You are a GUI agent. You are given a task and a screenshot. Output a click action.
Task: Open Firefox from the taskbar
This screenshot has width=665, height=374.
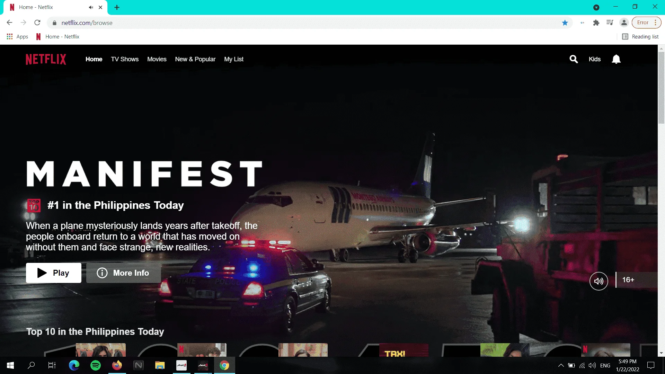[117, 365]
